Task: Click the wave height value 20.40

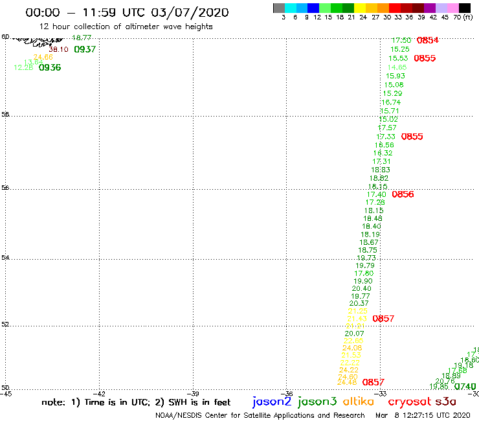Action: (x=362, y=289)
